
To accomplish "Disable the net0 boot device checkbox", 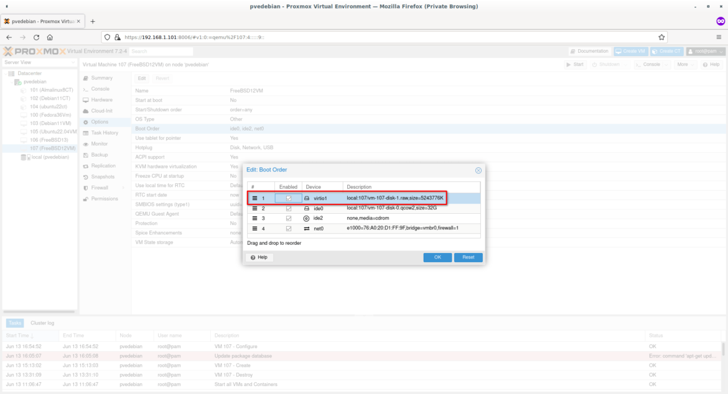I will point(290,229).
